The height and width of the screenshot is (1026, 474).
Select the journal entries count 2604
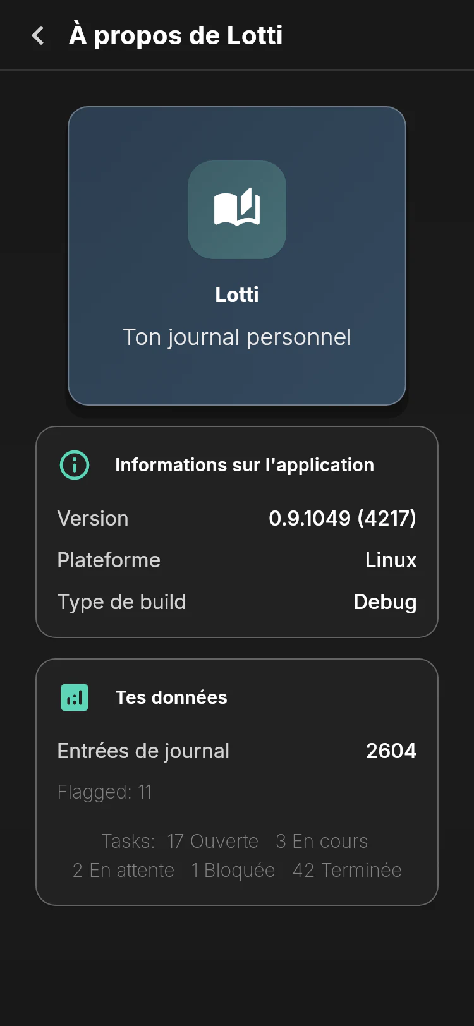click(391, 751)
